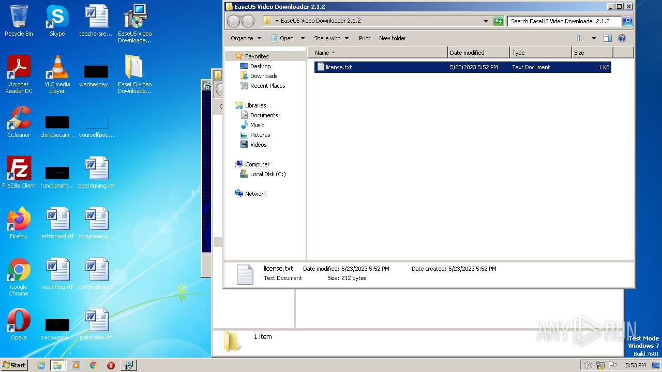Open Firefox desktop shortcut
The height and width of the screenshot is (372, 662).
pos(19,223)
